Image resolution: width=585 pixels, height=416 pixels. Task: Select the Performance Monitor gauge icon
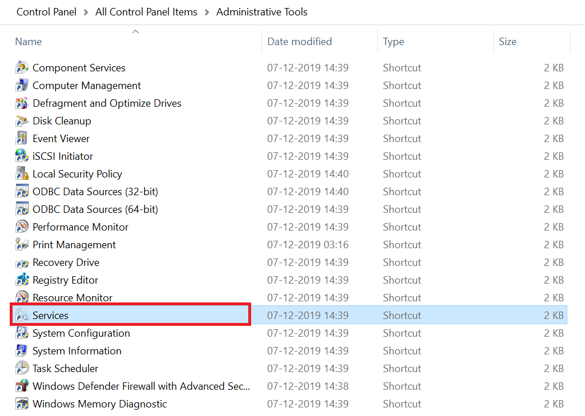[22, 227]
